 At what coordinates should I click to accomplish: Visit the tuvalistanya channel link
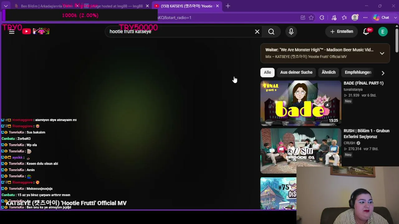pos(353,90)
